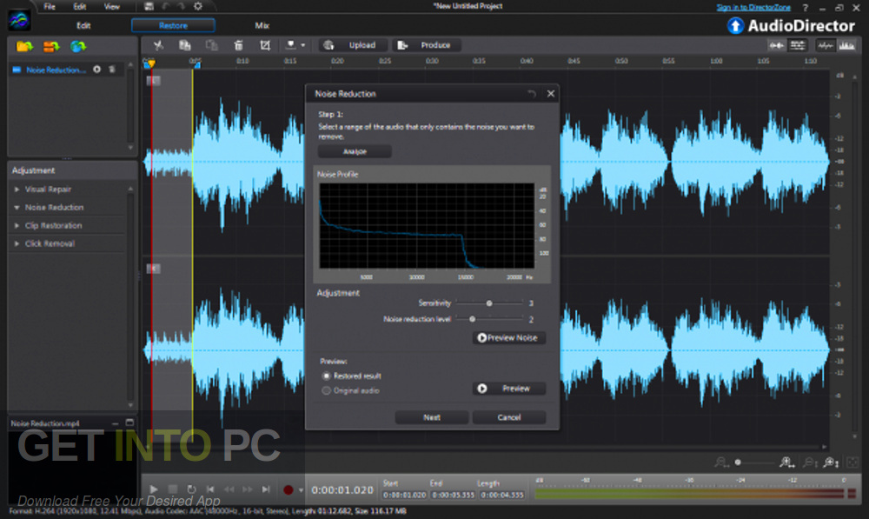
Task: Click the Cancel button
Action: 508,417
